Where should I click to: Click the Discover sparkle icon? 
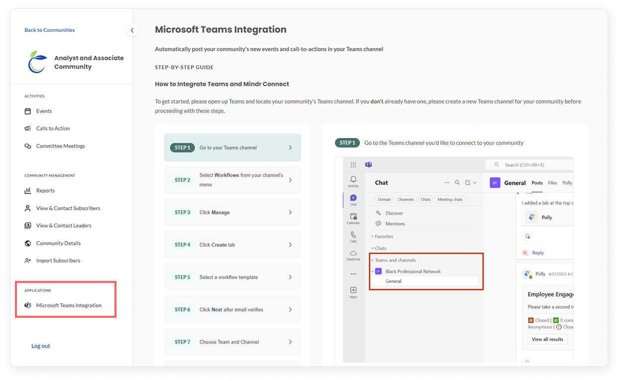click(x=378, y=213)
